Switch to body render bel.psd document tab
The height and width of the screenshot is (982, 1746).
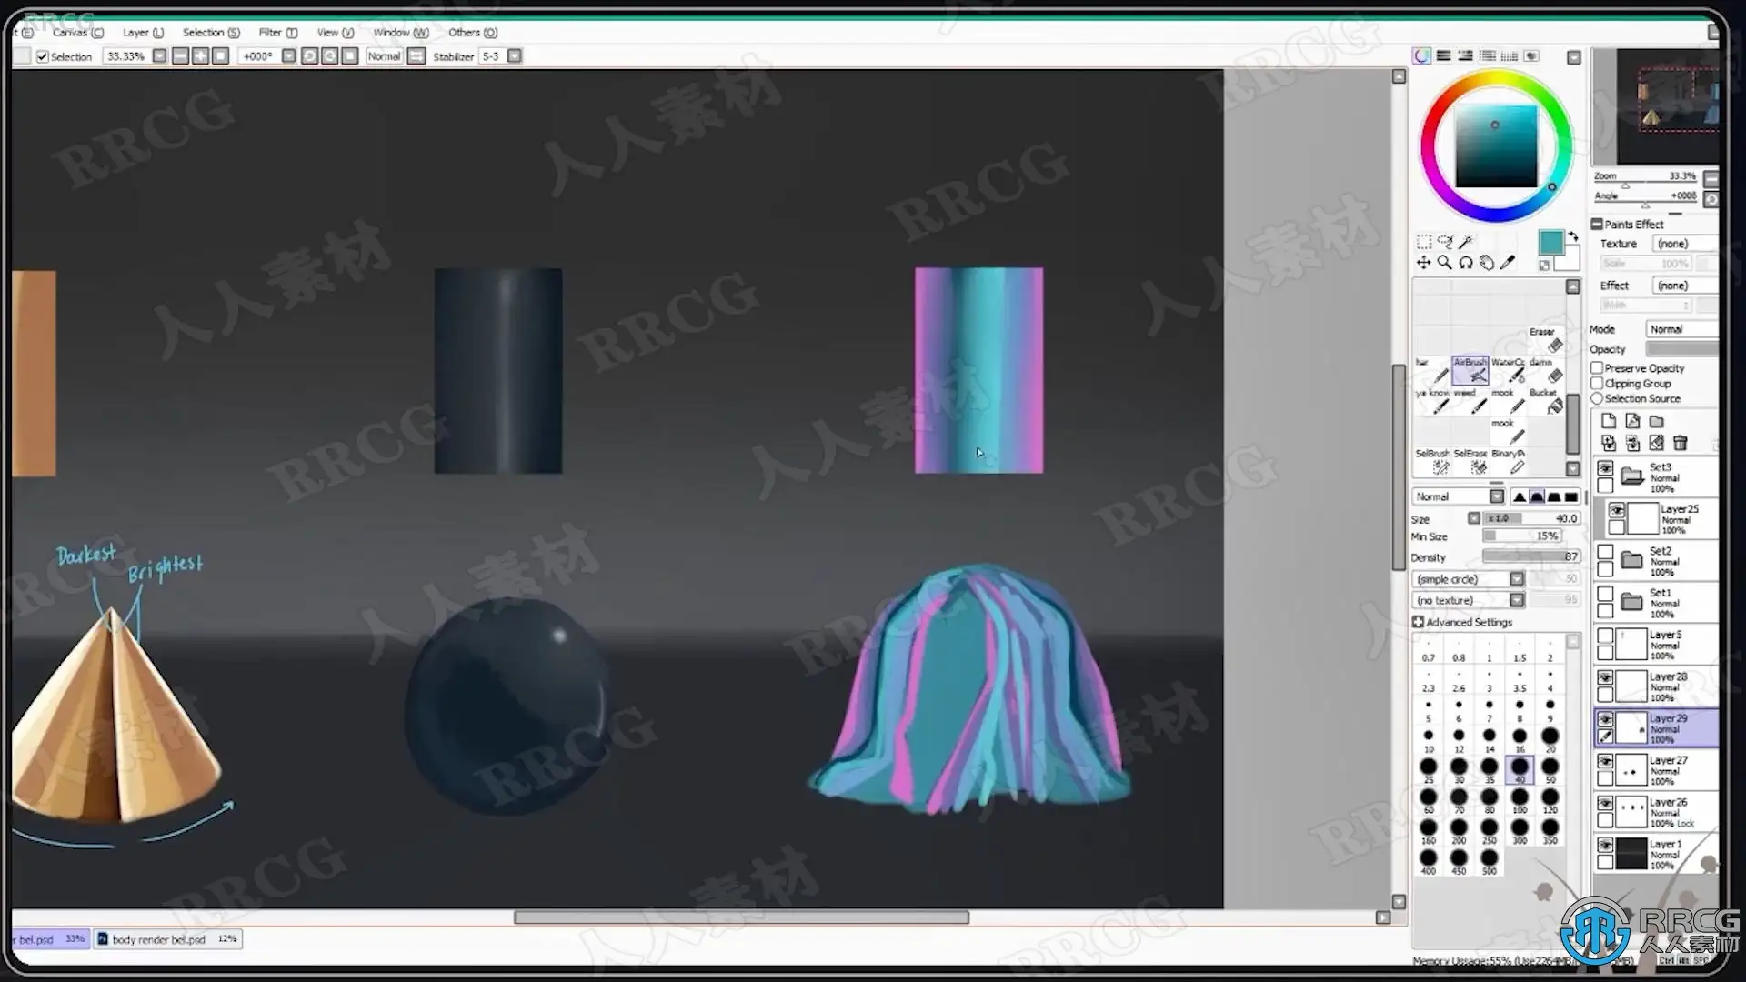(x=159, y=939)
